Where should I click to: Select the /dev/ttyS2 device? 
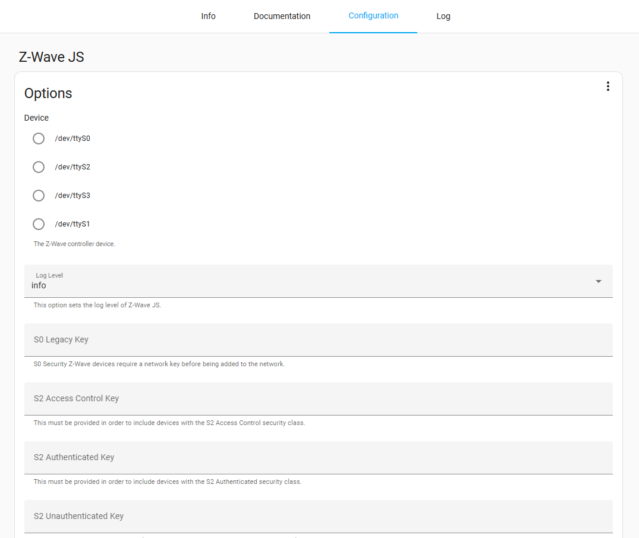38,166
